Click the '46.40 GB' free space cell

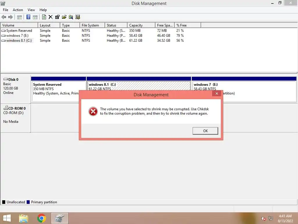pyautogui.click(x=164, y=35)
